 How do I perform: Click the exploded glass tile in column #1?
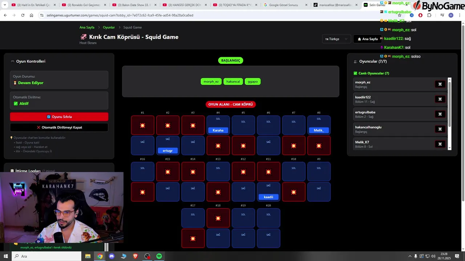[142, 125]
